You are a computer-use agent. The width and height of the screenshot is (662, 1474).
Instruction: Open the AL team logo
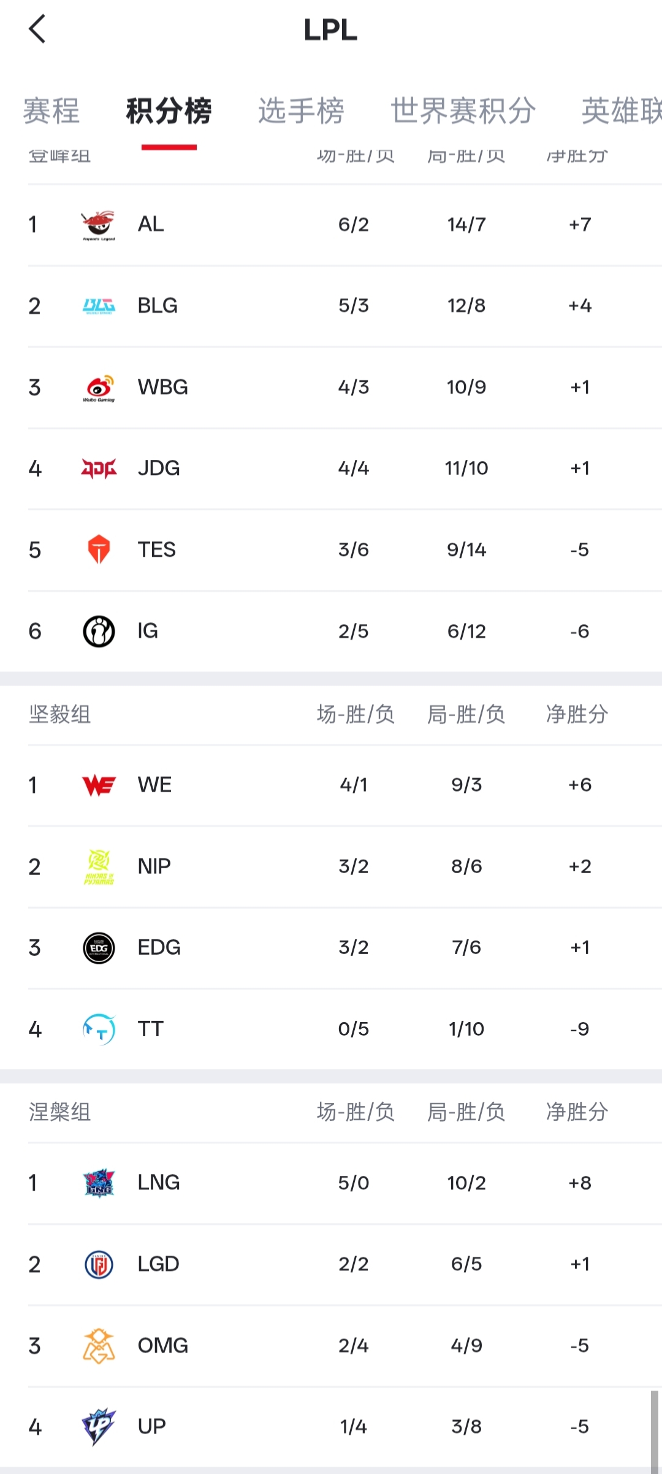click(99, 225)
